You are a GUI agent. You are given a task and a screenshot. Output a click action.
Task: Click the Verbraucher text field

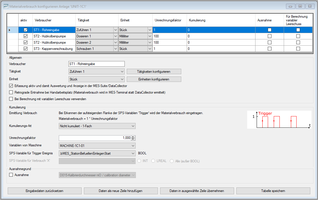(96, 64)
